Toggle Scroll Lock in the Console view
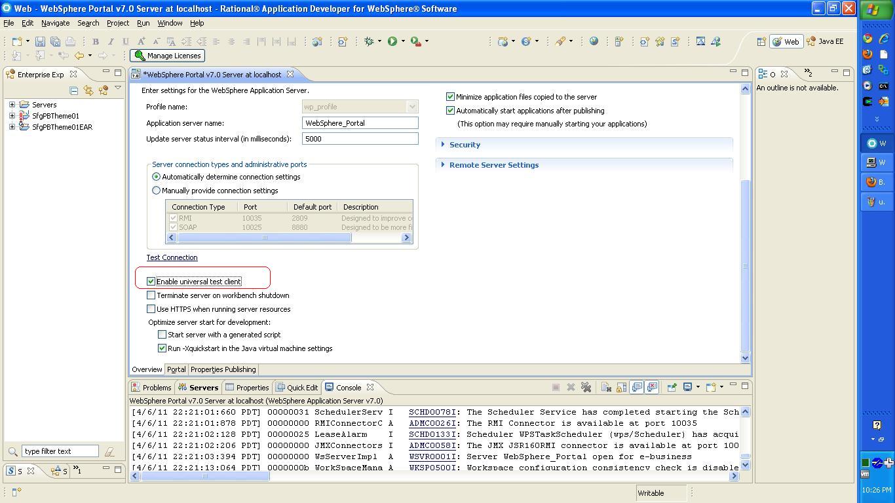This screenshot has width=895, height=503. [x=620, y=387]
